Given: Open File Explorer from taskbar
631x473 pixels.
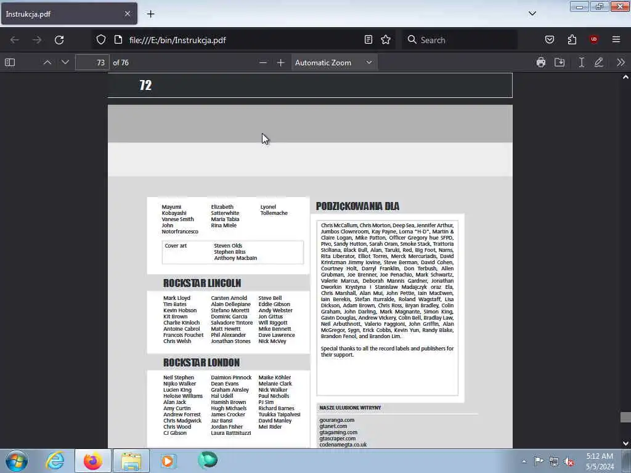Looking at the screenshot, I should pyautogui.click(x=131, y=461).
